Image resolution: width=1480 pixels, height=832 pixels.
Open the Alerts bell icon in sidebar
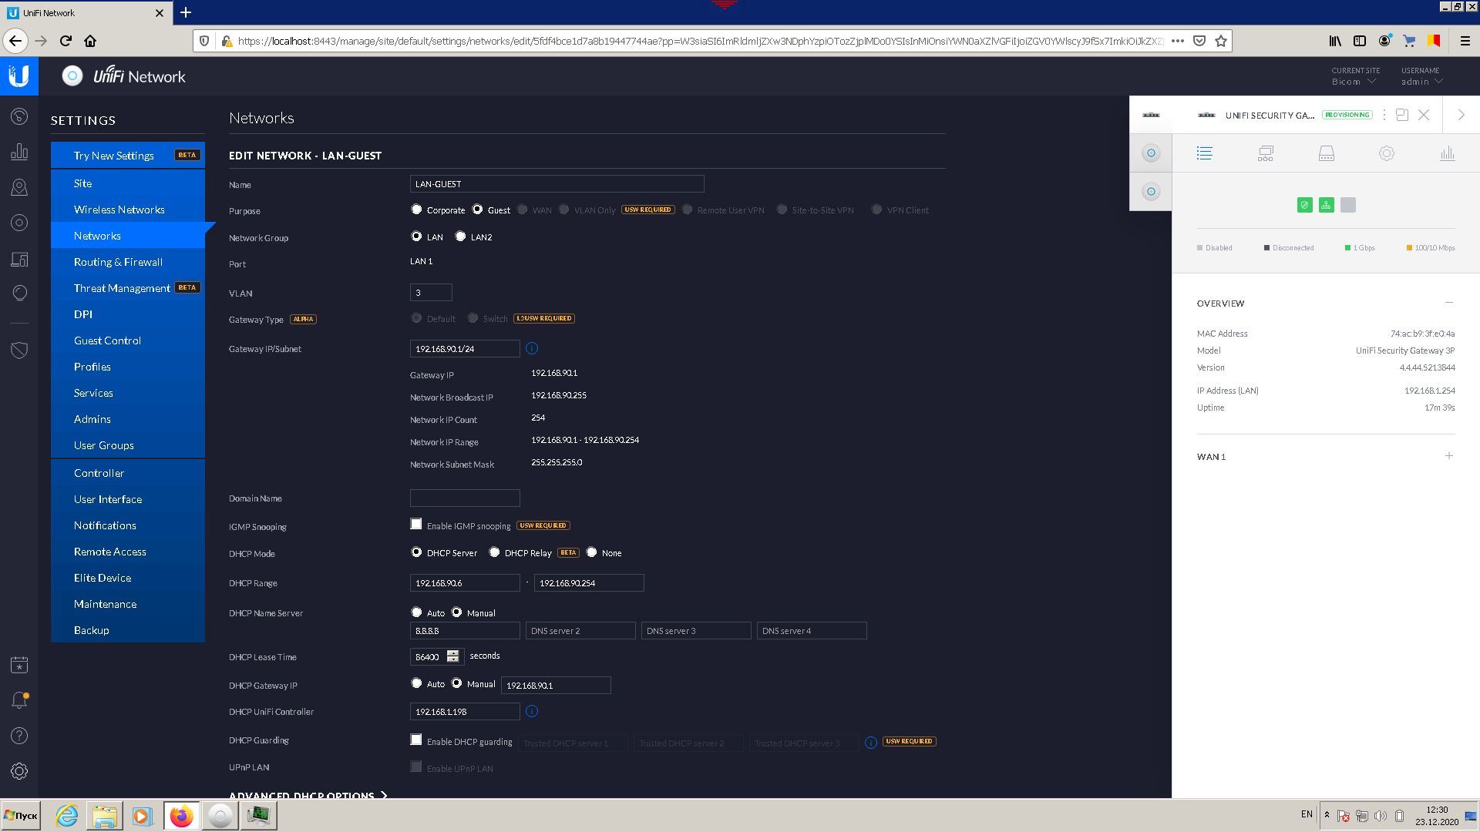point(19,700)
